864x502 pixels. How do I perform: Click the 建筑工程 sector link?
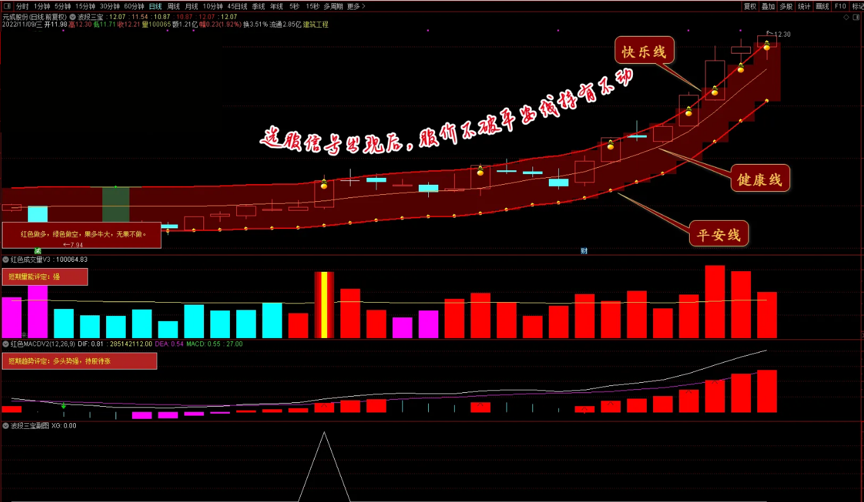316,25
